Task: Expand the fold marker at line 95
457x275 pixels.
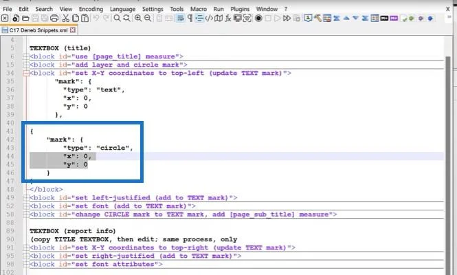Action: pos(26,256)
